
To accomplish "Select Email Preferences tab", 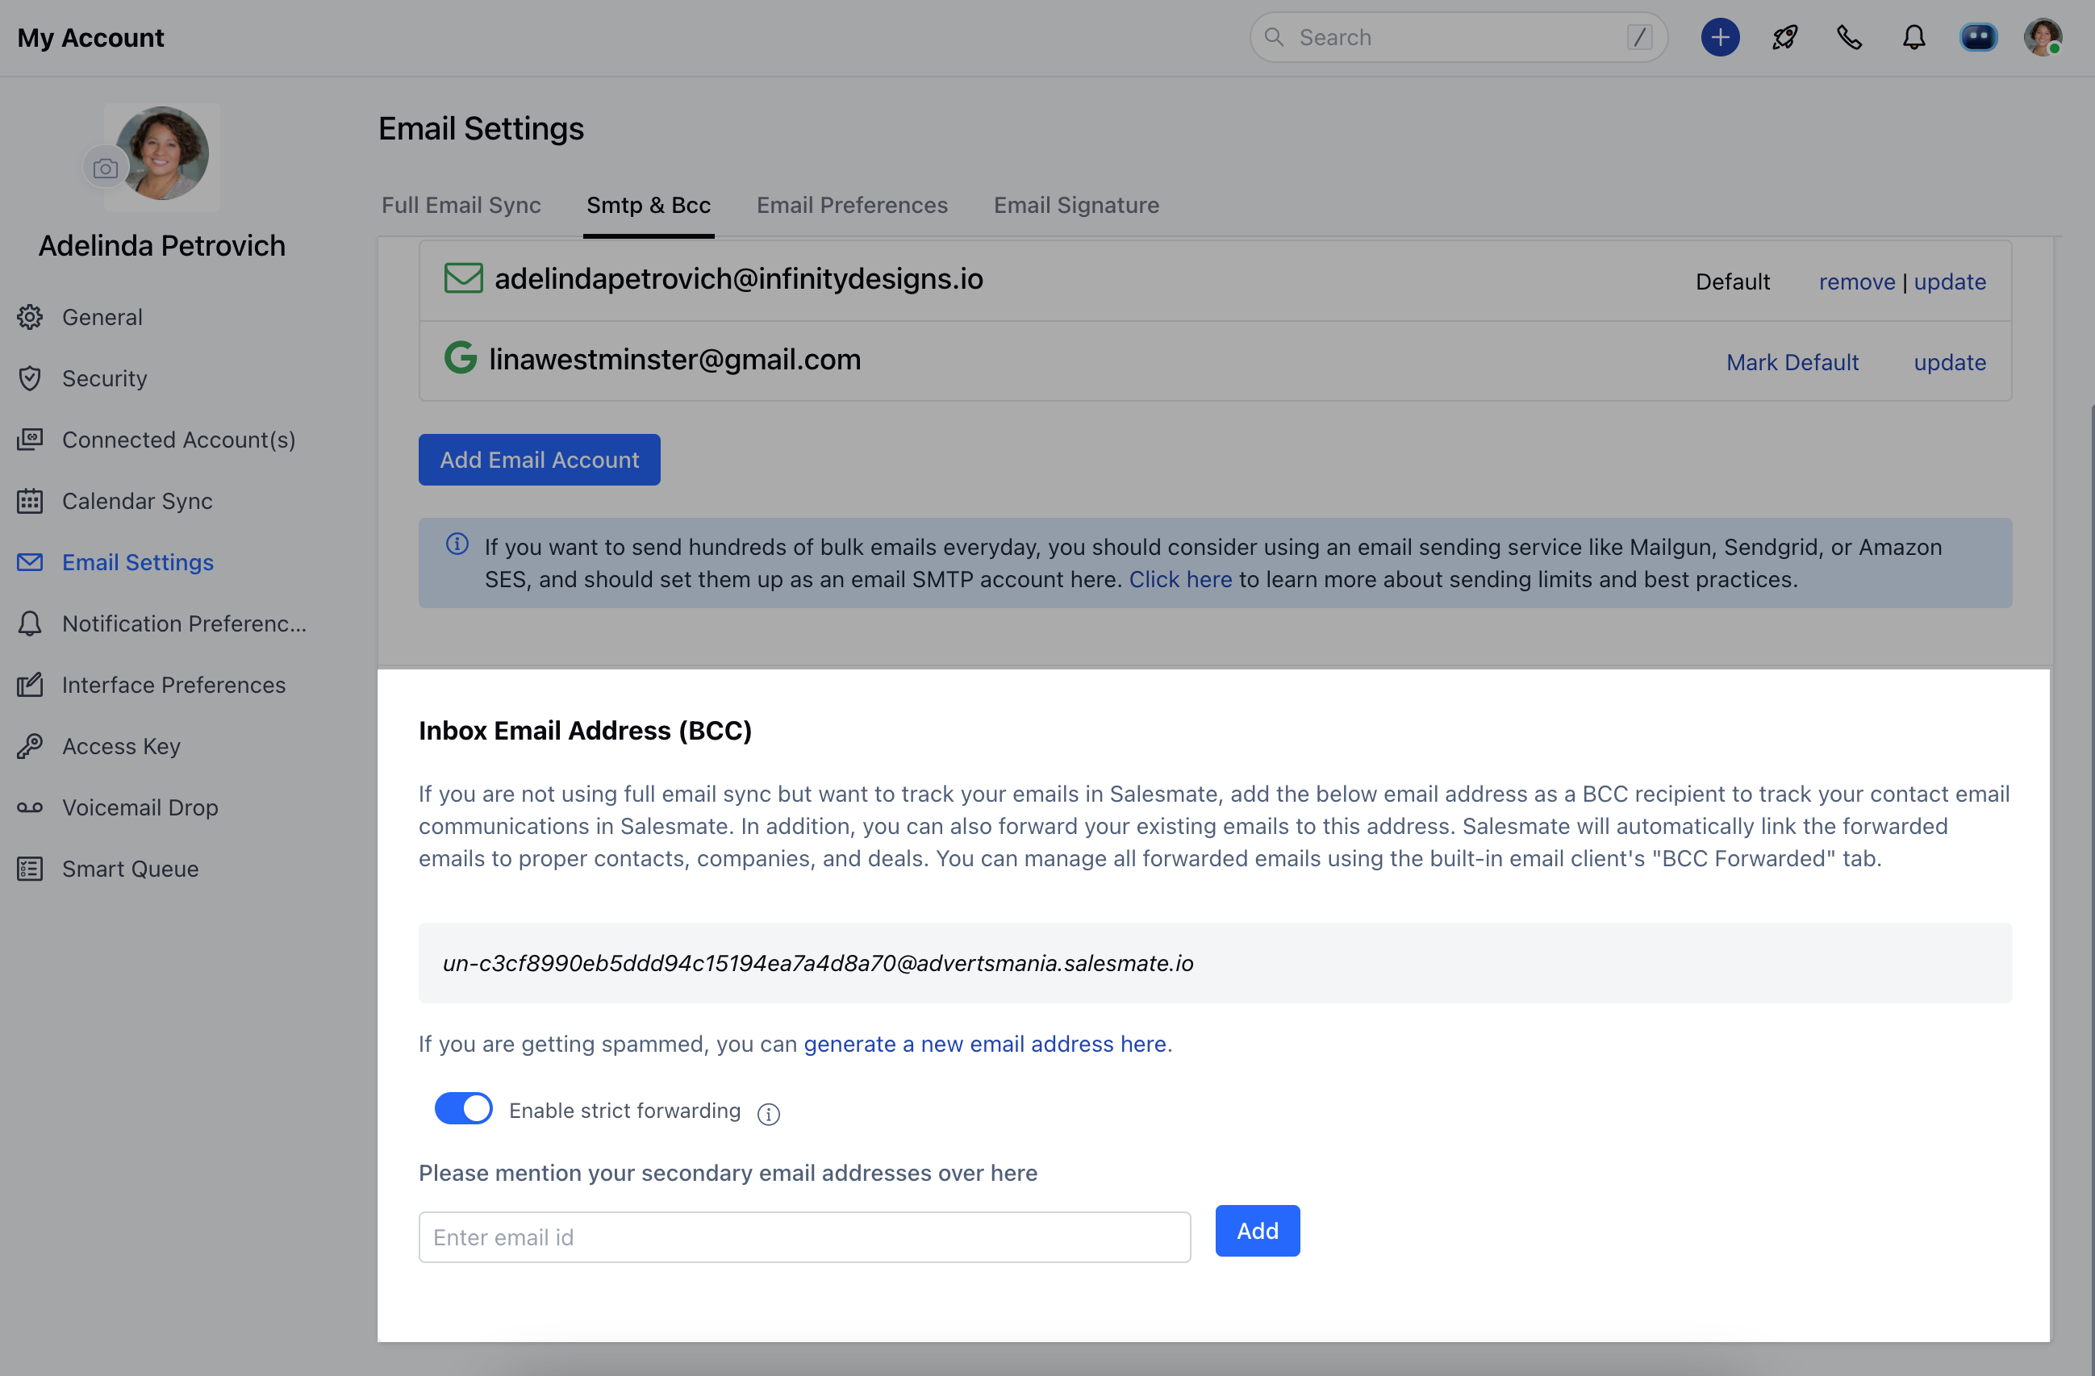I will click(851, 205).
